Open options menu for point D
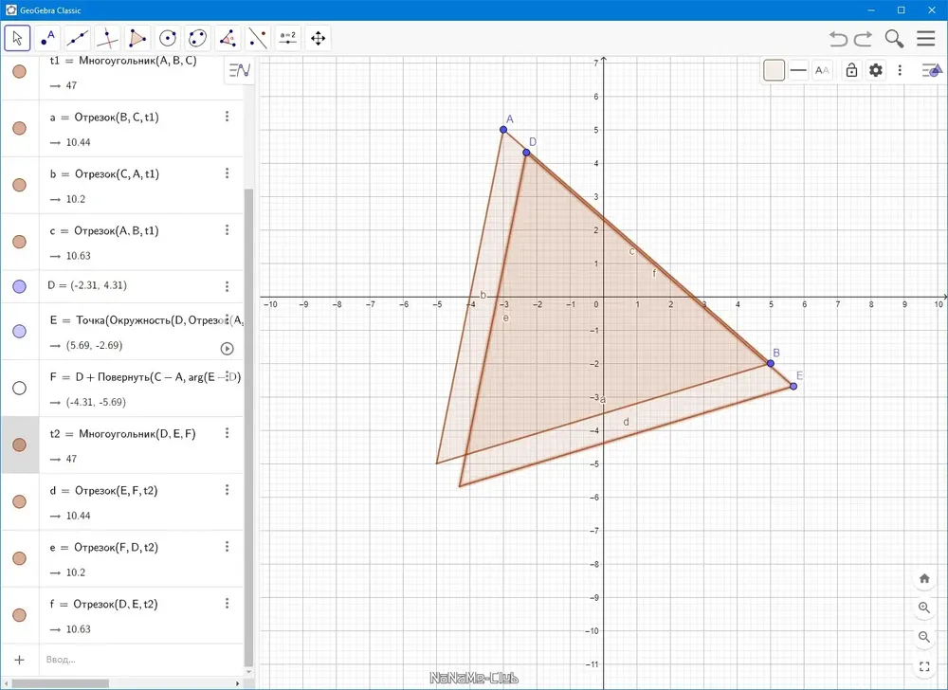Image resolution: width=948 pixels, height=690 pixels. click(x=228, y=286)
